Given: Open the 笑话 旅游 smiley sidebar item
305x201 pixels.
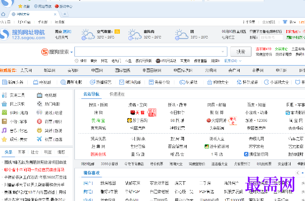Looking at the screenshot, I should pos(49,130).
